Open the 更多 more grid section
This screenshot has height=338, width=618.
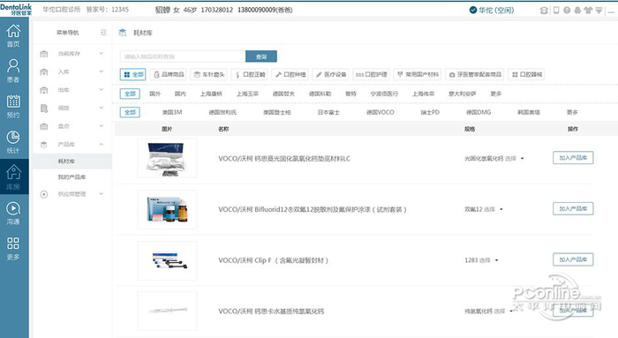point(13,248)
